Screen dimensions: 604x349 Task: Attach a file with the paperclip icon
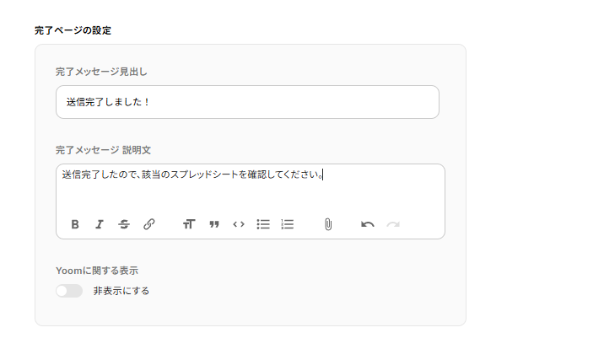point(328,224)
